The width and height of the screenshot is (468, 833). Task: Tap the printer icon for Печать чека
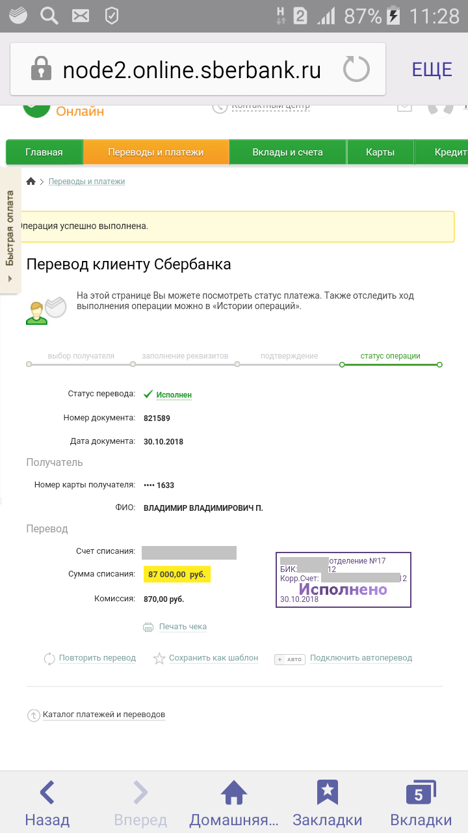[x=148, y=627]
